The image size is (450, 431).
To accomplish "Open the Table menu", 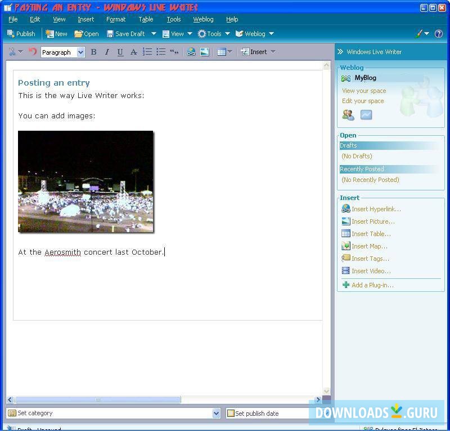I will (146, 19).
